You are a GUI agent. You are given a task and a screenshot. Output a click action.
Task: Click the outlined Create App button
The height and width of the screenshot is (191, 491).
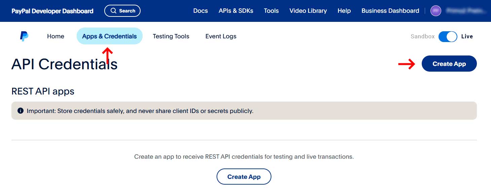click(x=244, y=177)
